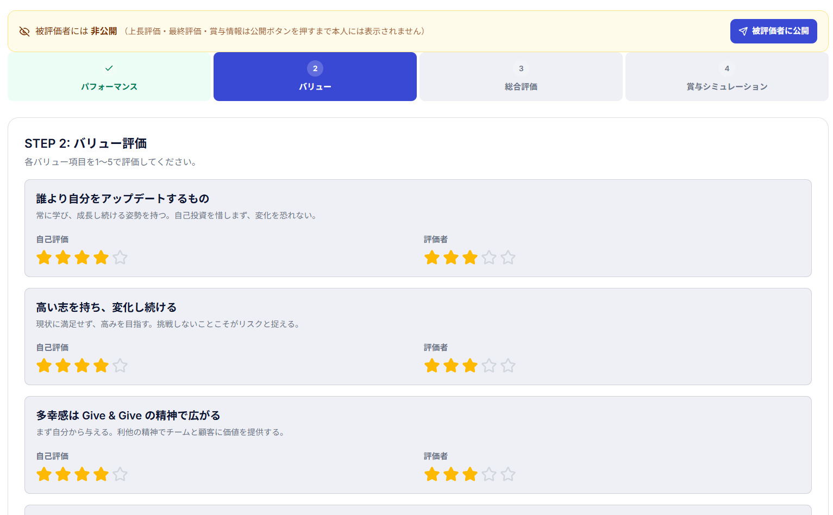Click 評価者 label under 高い志を持ち、変化し続ける
The width and height of the screenshot is (833, 515).
[436, 348]
